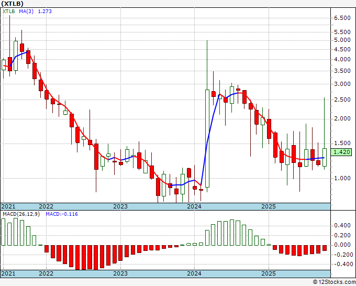356x286 pixels.
Task: Click the 2.000 price axis label
Action: pos(342,118)
